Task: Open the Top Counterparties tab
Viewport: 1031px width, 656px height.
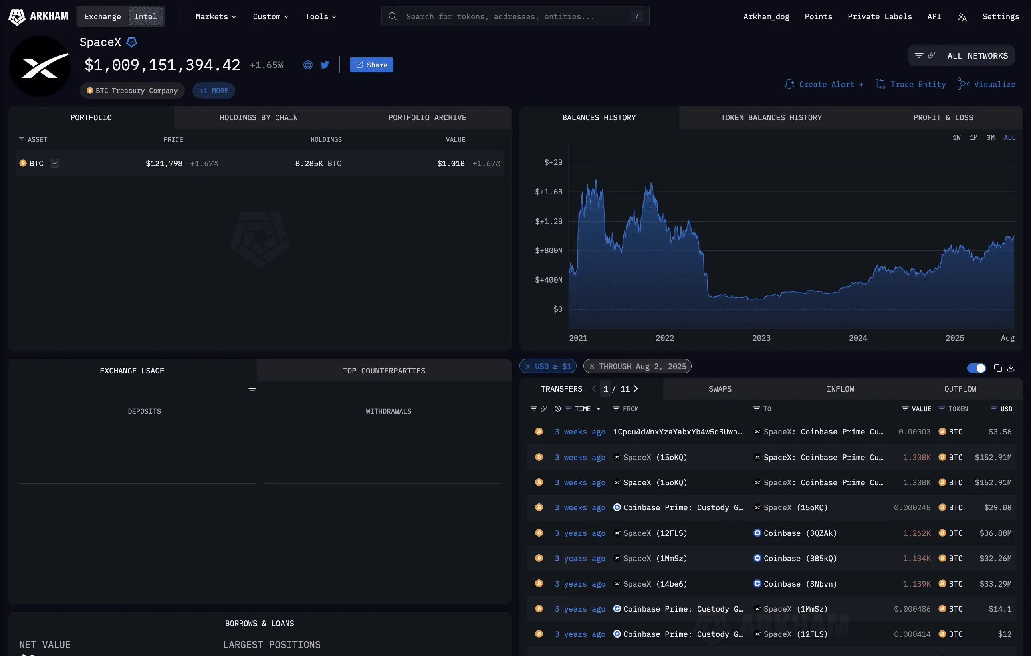Action: click(384, 371)
